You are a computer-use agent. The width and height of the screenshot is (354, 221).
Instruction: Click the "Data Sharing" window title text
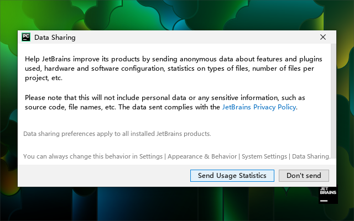pyautogui.click(x=55, y=38)
